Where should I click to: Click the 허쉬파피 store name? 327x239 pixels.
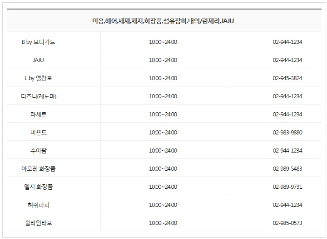(x=39, y=205)
